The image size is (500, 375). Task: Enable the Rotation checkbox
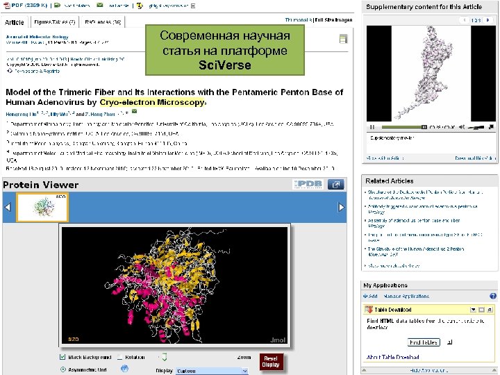(x=120, y=357)
